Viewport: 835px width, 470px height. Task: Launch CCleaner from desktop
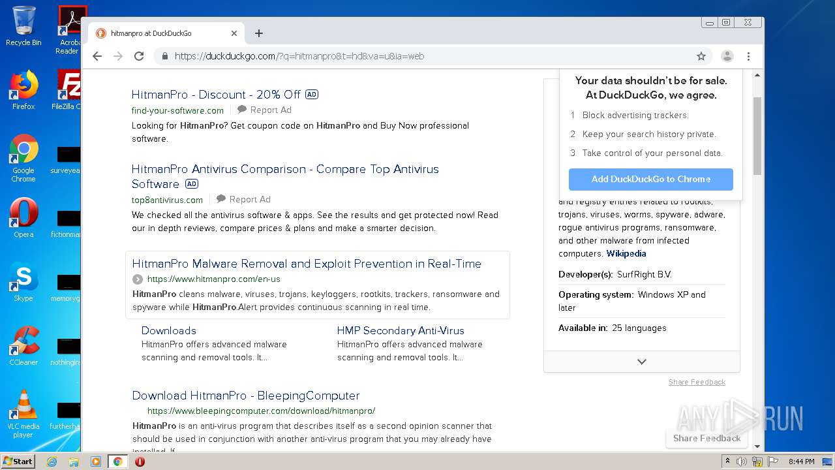click(x=23, y=346)
